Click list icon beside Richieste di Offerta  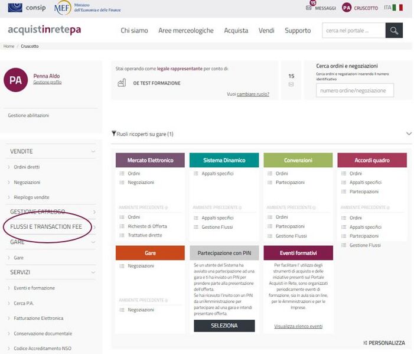point(122,226)
